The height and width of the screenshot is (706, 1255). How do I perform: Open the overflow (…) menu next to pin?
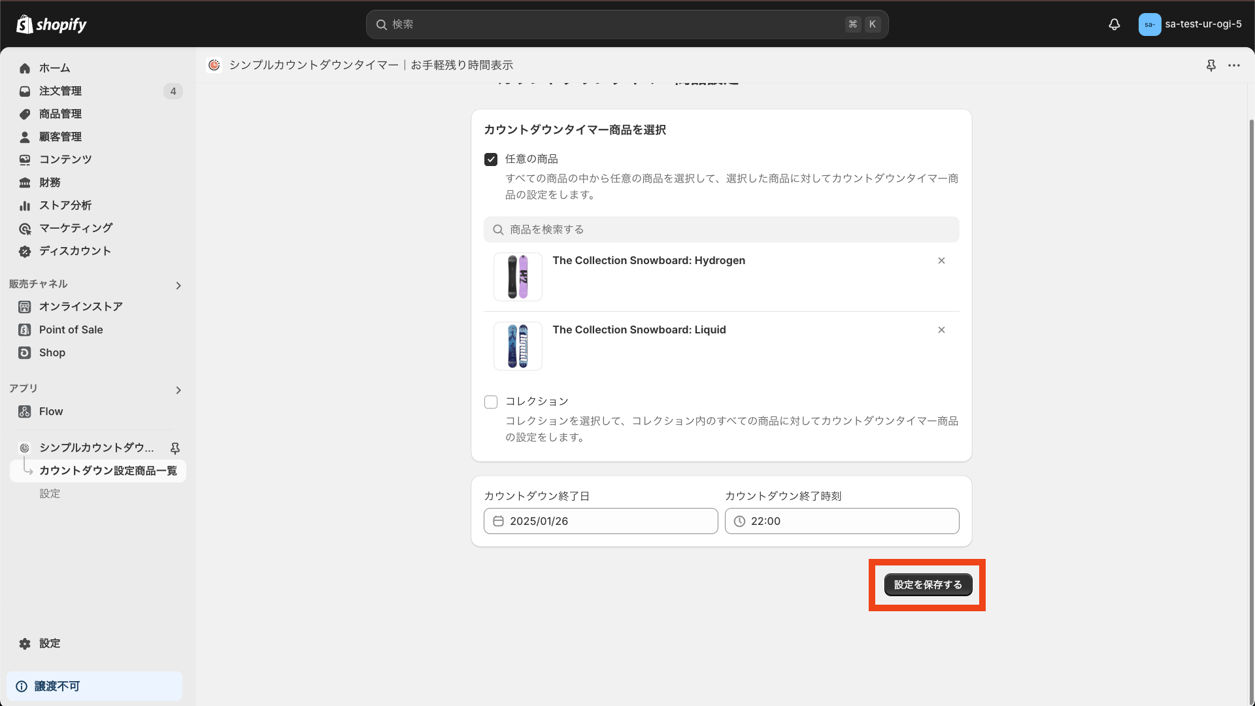pyautogui.click(x=1235, y=65)
